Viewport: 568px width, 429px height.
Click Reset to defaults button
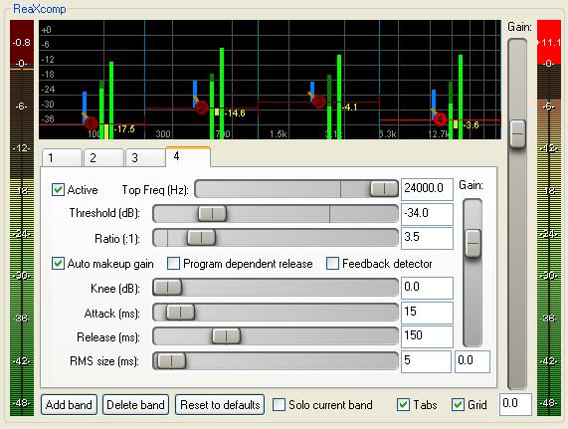point(220,404)
